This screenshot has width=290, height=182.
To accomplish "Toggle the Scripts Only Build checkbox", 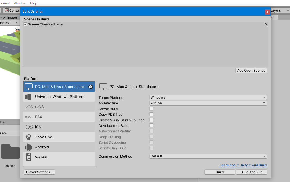I will [x=151, y=148].
